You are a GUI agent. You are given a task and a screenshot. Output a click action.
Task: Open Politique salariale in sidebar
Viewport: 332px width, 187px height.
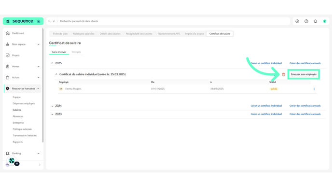click(22, 129)
